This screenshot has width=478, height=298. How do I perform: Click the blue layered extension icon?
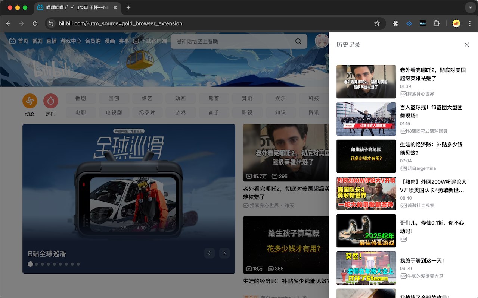coord(409,23)
